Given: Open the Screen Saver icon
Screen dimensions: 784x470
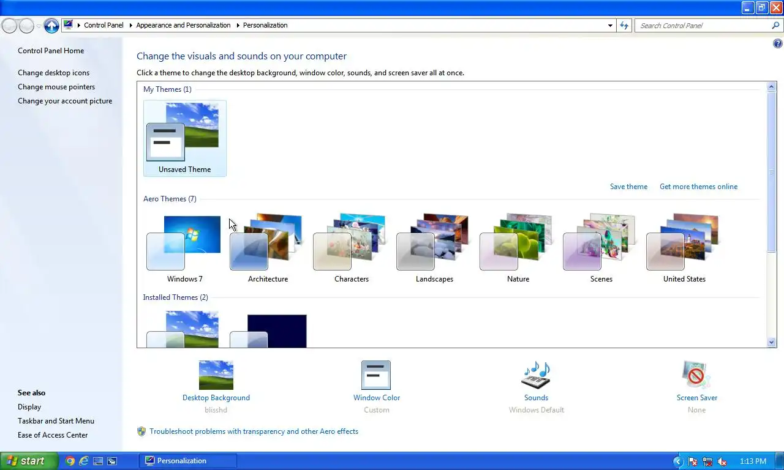Looking at the screenshot, I should pyautogui.click(x=696, y=375).
